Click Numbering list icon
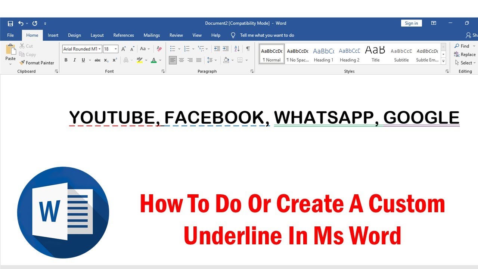 point(187,49)
